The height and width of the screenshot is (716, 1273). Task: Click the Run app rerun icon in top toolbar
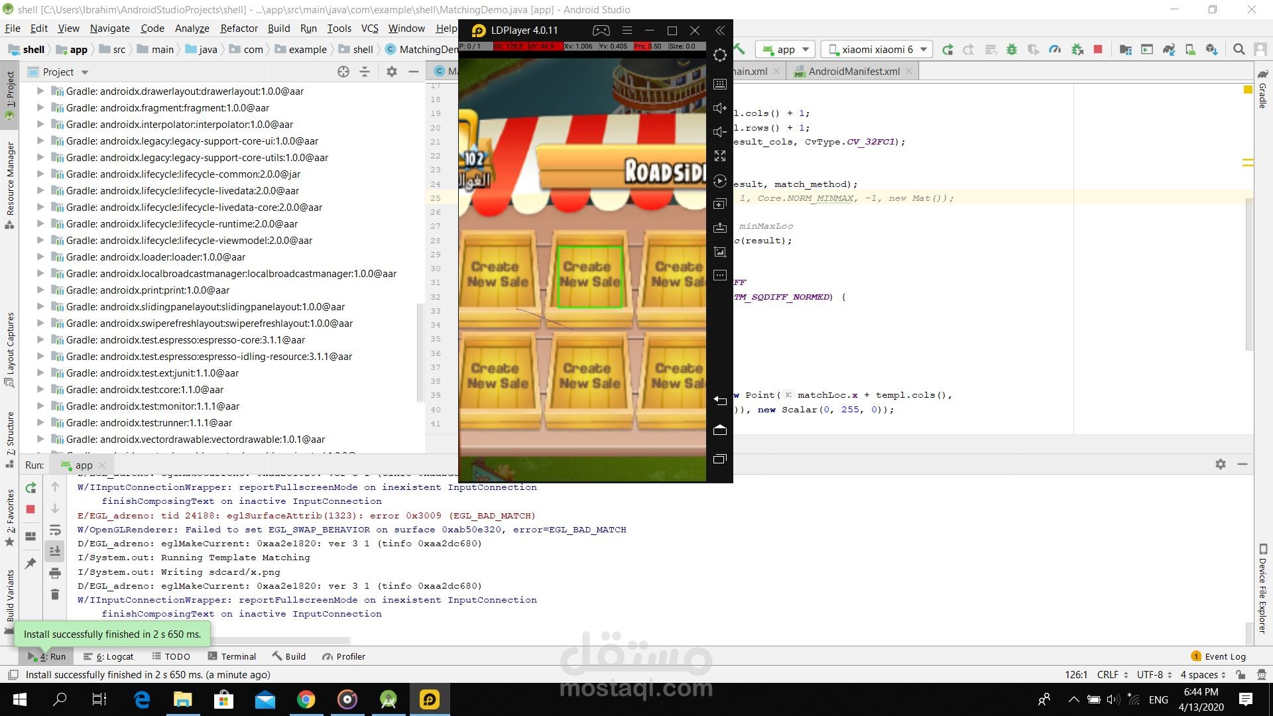(x=947, y=49)
